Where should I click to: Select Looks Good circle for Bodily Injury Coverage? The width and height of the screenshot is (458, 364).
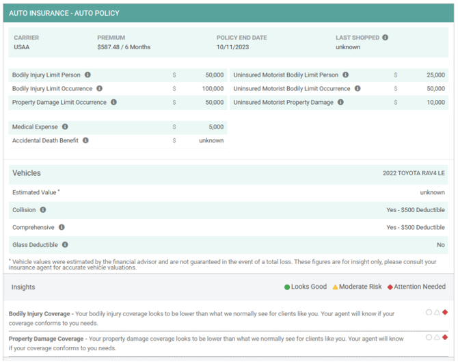tap(429, 312)
